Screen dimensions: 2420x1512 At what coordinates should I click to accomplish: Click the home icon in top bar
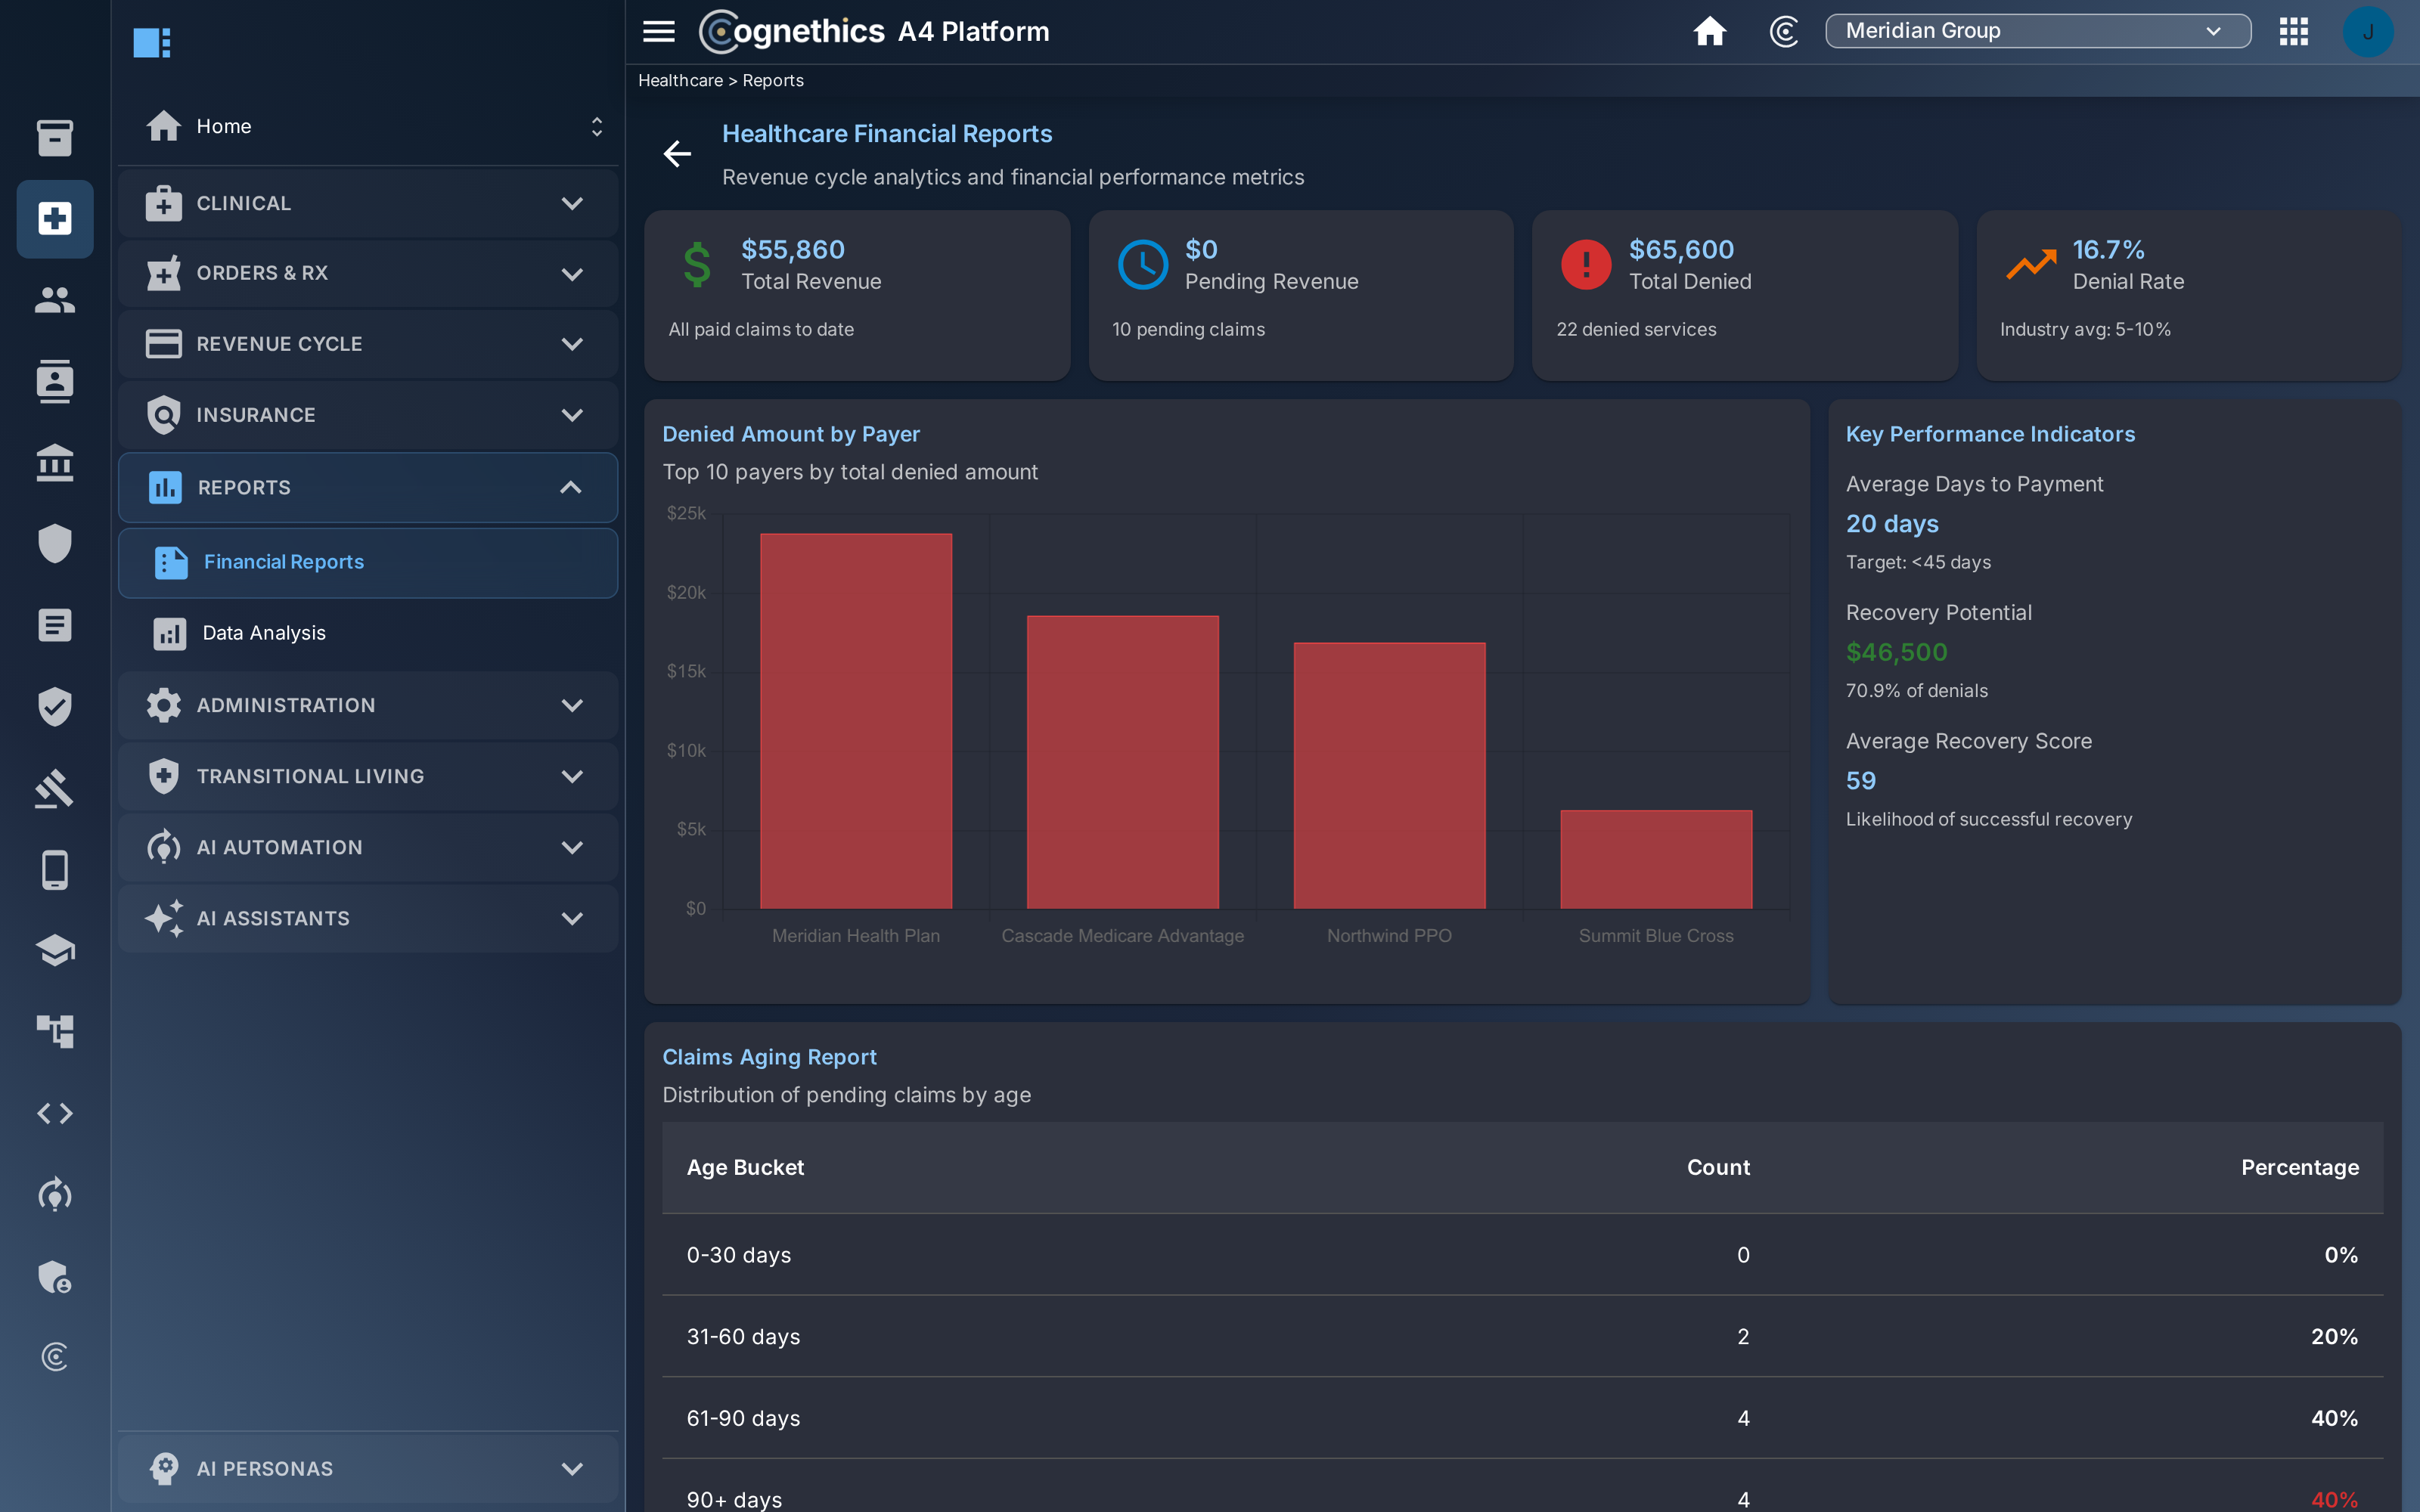pos(1709,31)
